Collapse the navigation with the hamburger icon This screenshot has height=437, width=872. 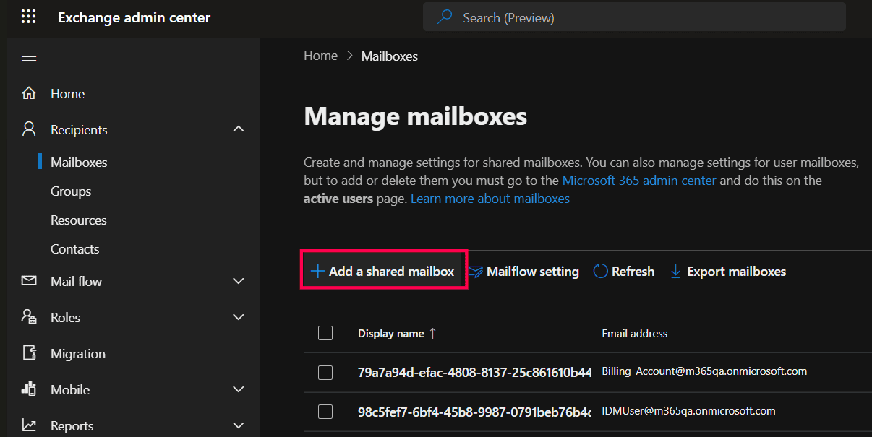(28, 56)
